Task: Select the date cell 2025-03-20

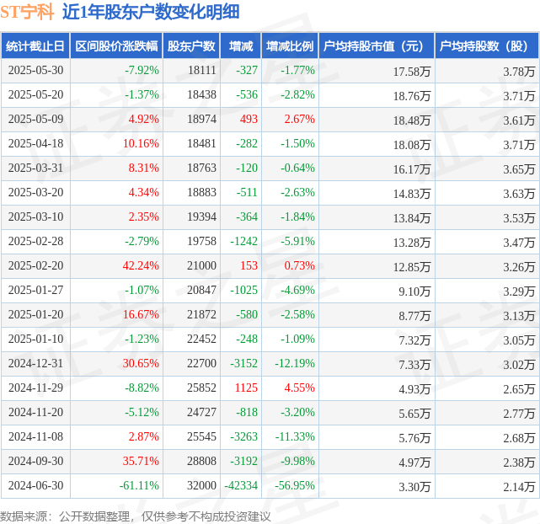Action: coord(36,192)
